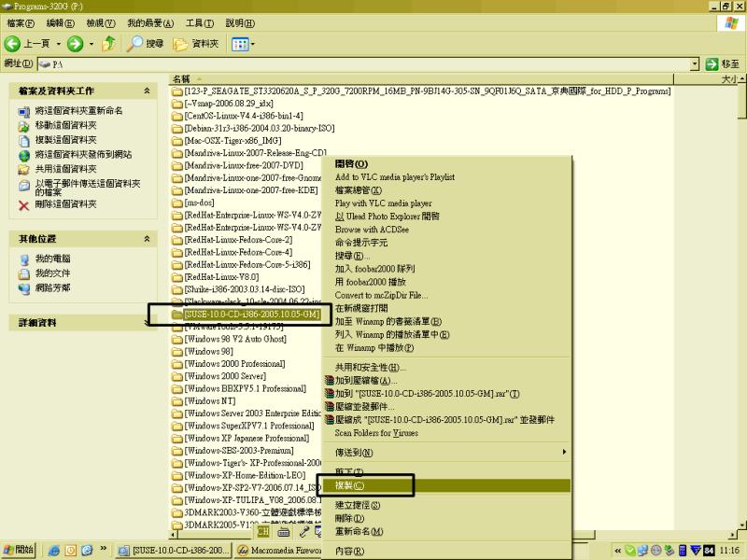Open the network computers tray icon
Screen dimensions: 747x560
642,551
